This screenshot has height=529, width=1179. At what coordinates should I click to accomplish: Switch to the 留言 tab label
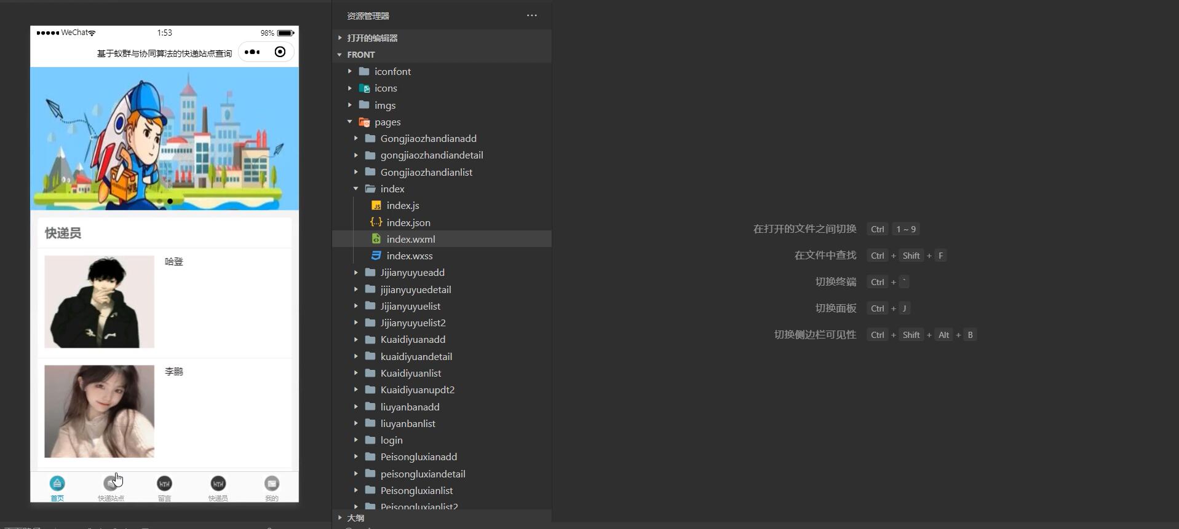pos(164,498)
